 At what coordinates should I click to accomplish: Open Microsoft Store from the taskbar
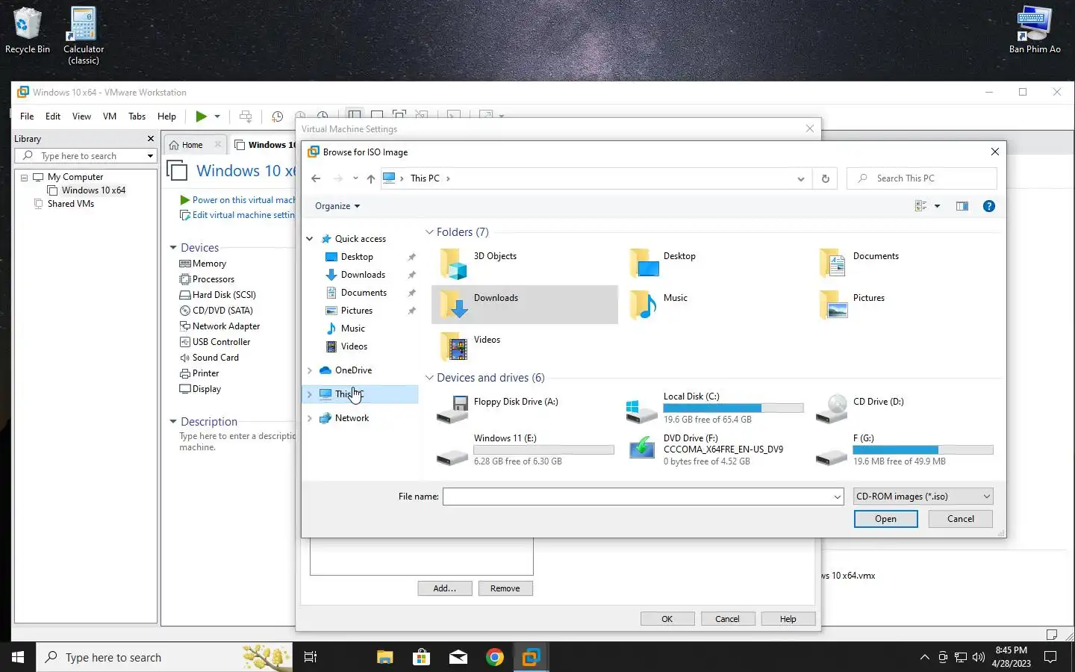[421, 657]
